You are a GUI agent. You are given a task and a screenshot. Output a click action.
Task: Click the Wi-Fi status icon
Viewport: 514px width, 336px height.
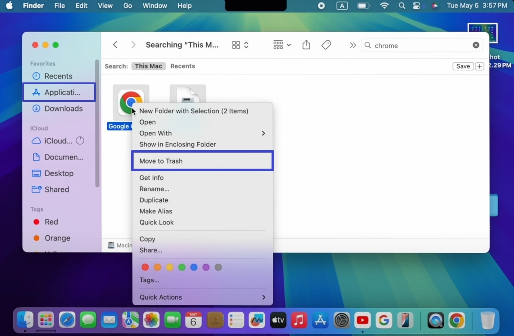click(384, 6)
